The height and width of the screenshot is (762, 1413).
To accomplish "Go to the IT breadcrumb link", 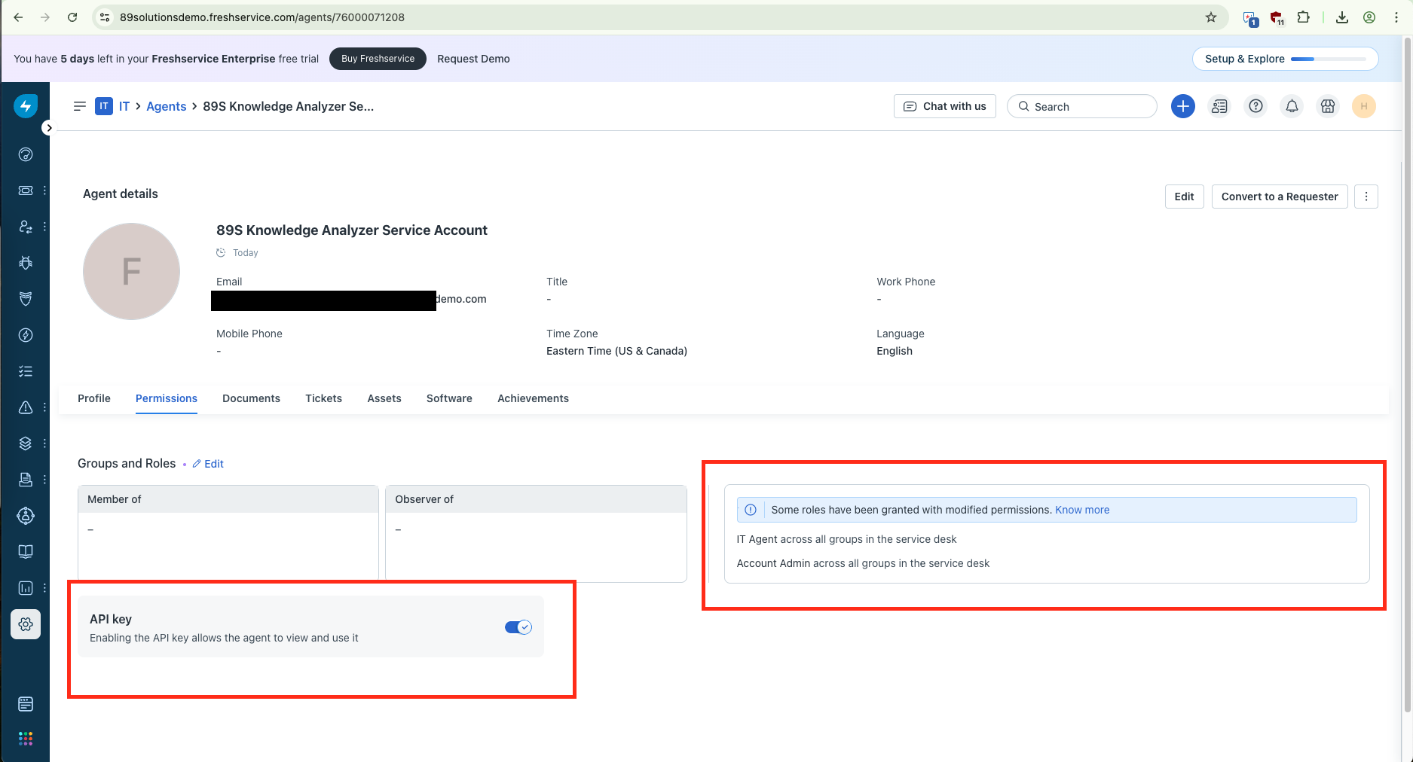I will (124, 106).
